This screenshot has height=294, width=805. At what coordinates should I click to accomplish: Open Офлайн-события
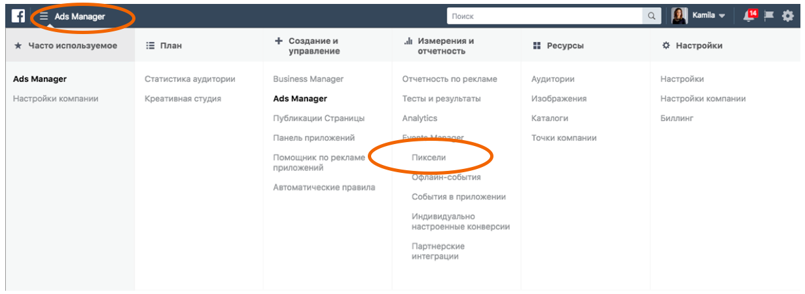[446, 177]
